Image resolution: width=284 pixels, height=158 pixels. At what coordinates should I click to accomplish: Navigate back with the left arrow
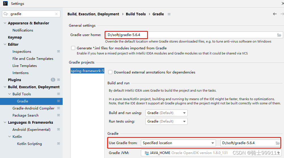click(x=275, y=14)
